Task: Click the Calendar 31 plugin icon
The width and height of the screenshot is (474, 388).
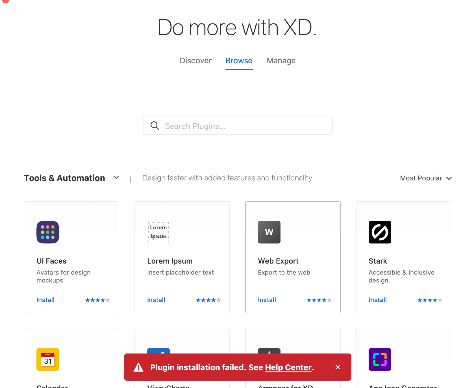Action: pos(48,359)
